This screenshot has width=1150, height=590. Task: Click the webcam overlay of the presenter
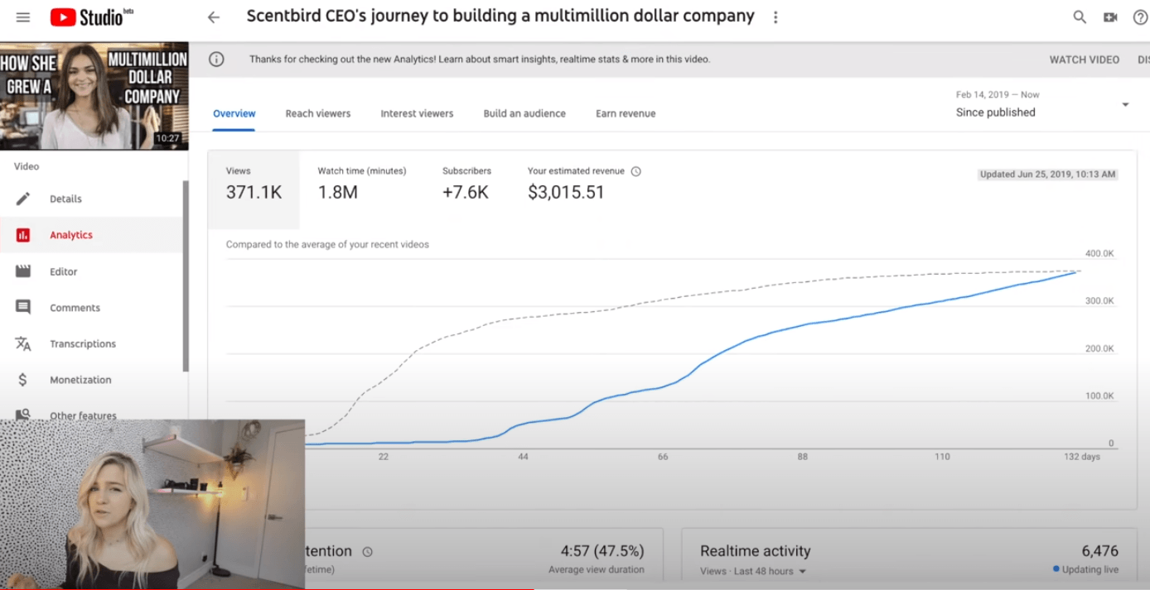pos(152,505)
